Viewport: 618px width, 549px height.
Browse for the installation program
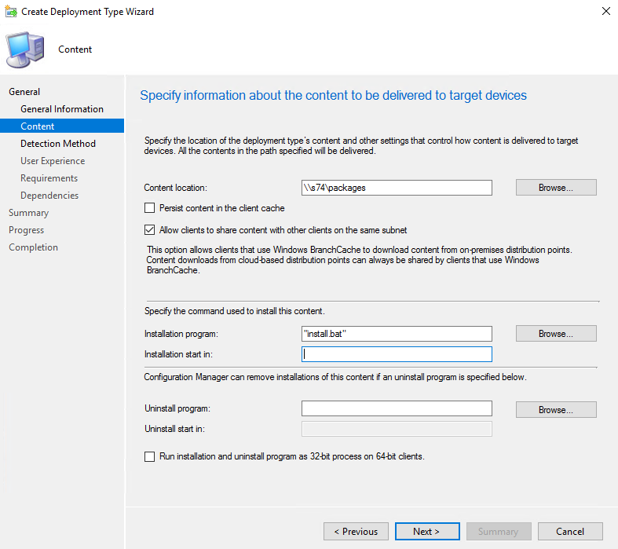(x=556, y=334)
